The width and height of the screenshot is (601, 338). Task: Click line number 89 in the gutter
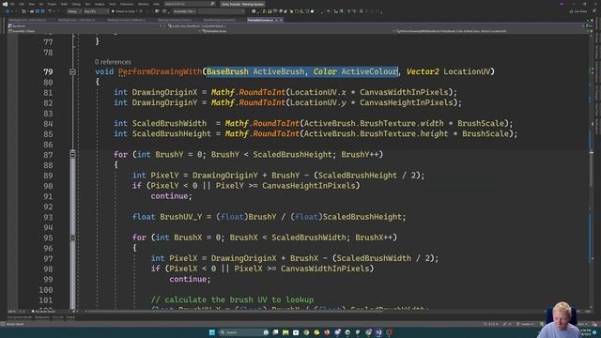[x=48, y=176]
